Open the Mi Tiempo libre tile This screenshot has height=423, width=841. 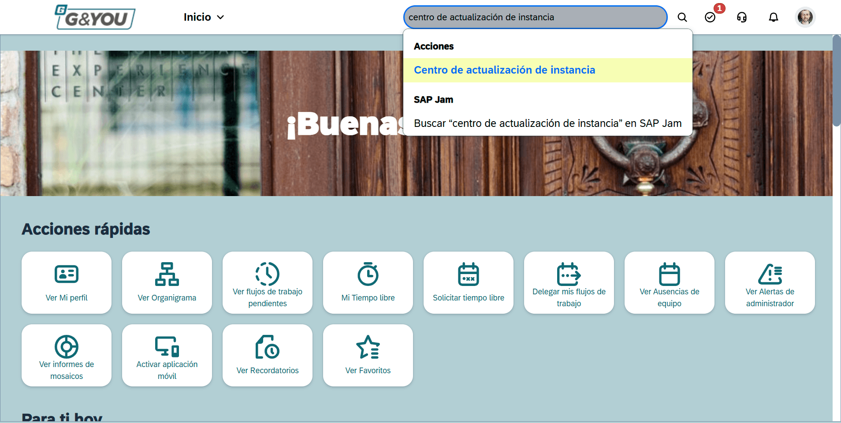point(368,282)
